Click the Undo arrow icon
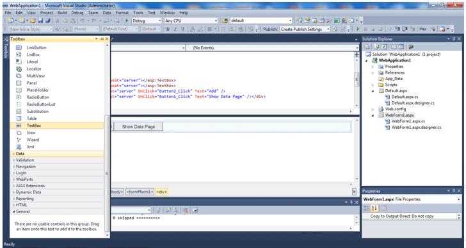Viewport: 466px width, 248px height. [x=82, y=21]
